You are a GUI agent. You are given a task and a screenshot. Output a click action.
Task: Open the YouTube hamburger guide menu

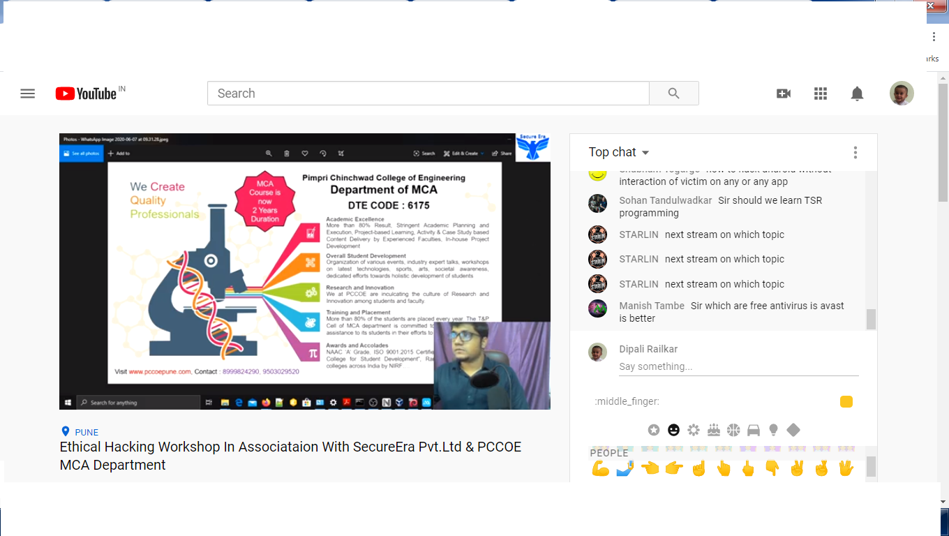tap(28, 94)
